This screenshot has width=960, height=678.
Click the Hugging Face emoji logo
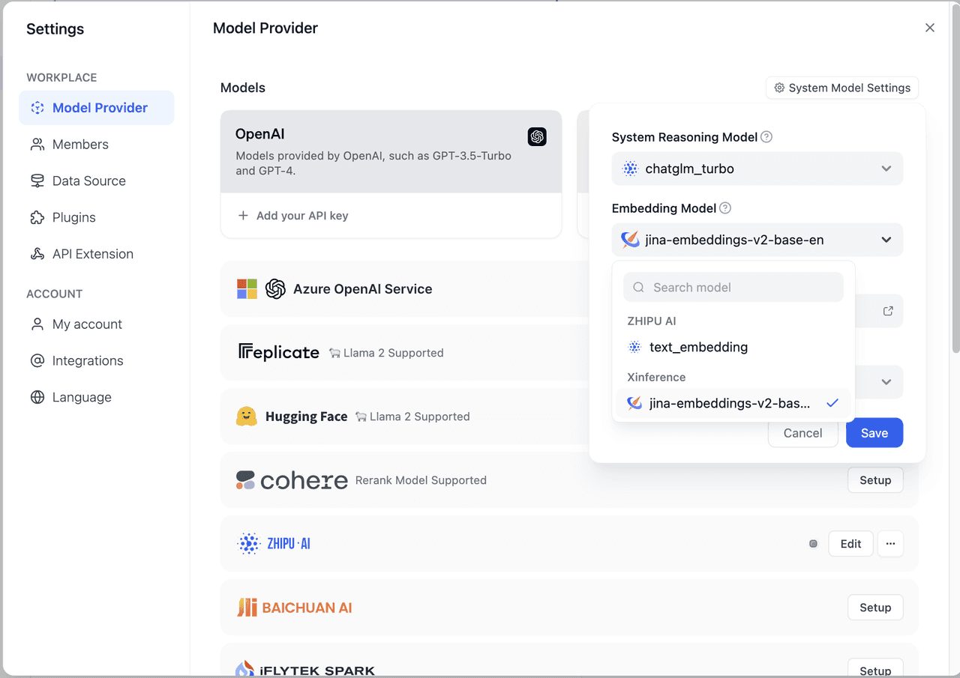pos(247,417)
